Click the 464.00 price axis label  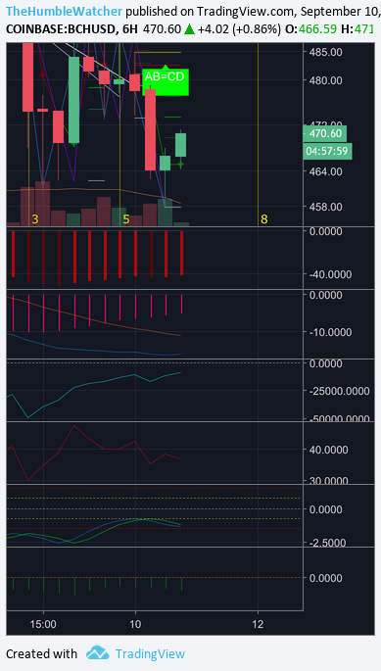coord(325,171)
